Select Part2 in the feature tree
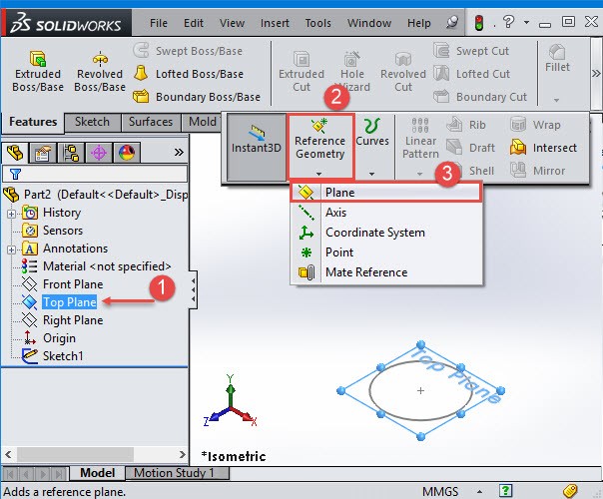The height and width of the screenshot is (499, 603). click(96, 195)
